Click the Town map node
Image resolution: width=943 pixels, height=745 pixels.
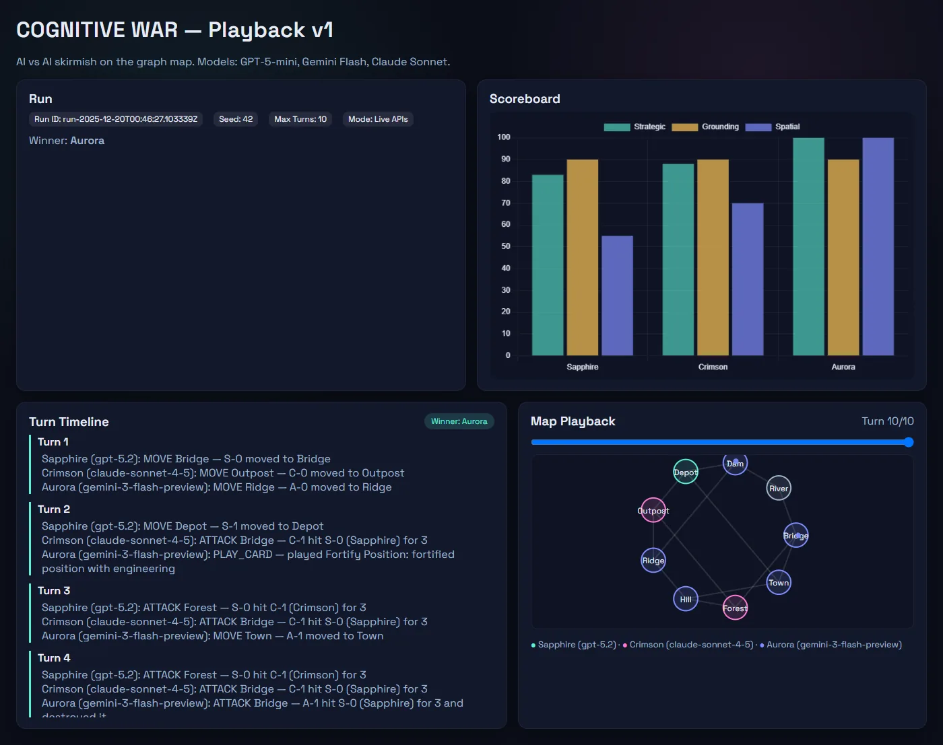[779, 583]
